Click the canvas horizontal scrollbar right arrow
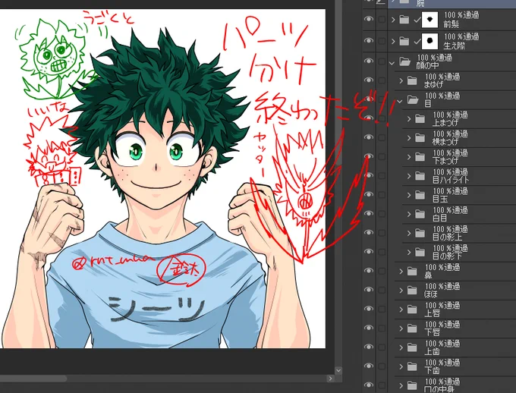The image size is (516, 393). tap(330, 379)
